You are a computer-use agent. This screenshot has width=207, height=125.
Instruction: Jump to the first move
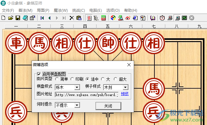point(42,18)
